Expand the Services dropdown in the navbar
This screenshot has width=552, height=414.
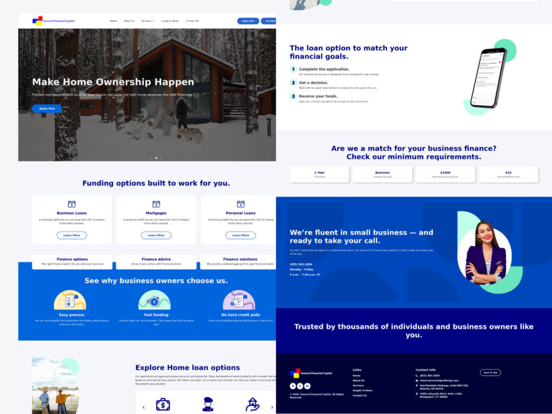pos(148,21)
